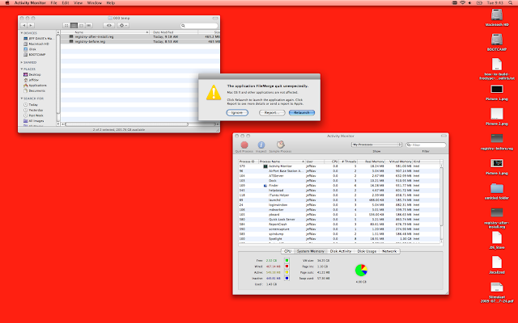Image resolution: width=518 pixels, height=323 pixels.
Task: Open the View menu
Action: coord(78,2)
